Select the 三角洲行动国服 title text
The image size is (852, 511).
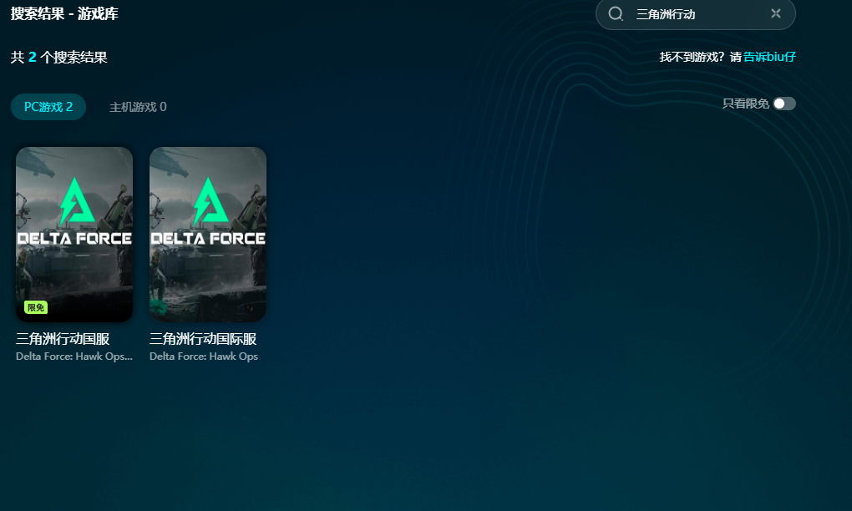(x=63, y=339)
